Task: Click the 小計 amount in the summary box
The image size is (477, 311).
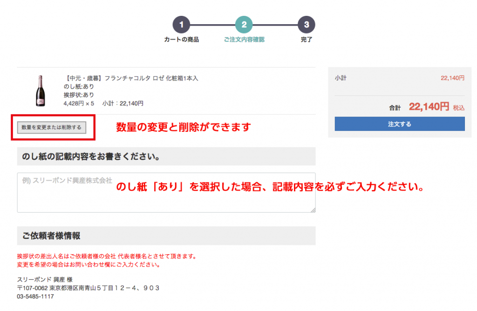Action: (452, 78)
